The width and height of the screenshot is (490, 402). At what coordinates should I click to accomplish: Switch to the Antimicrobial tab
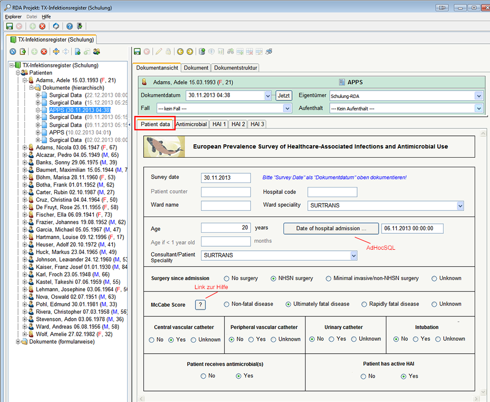coord(191,124)
